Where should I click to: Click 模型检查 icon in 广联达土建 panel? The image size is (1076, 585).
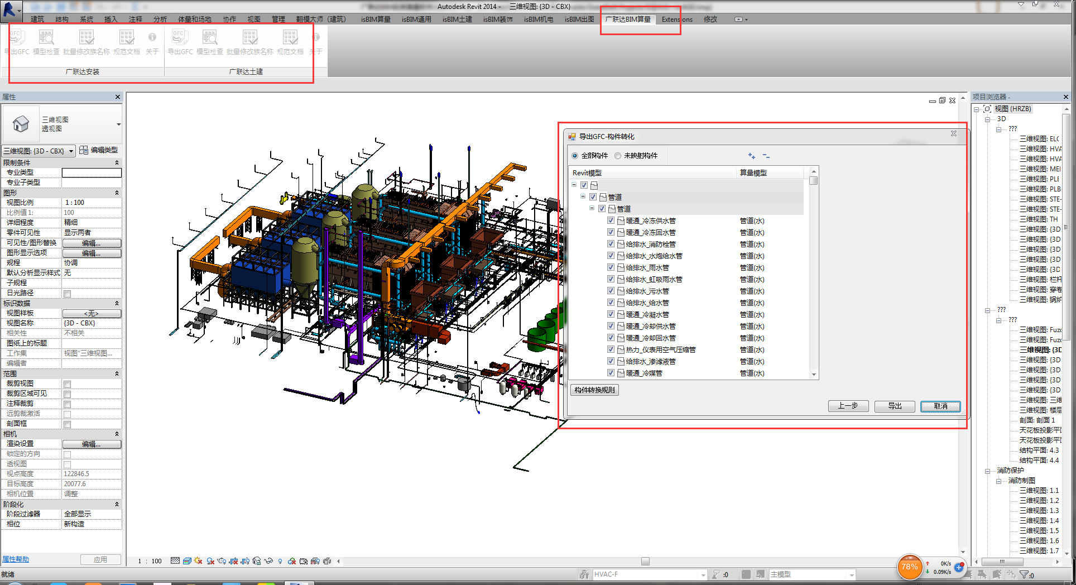210,38
